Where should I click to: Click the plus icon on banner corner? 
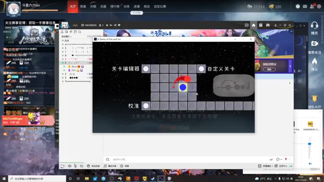pyautogui.click(x=291, y=32)
